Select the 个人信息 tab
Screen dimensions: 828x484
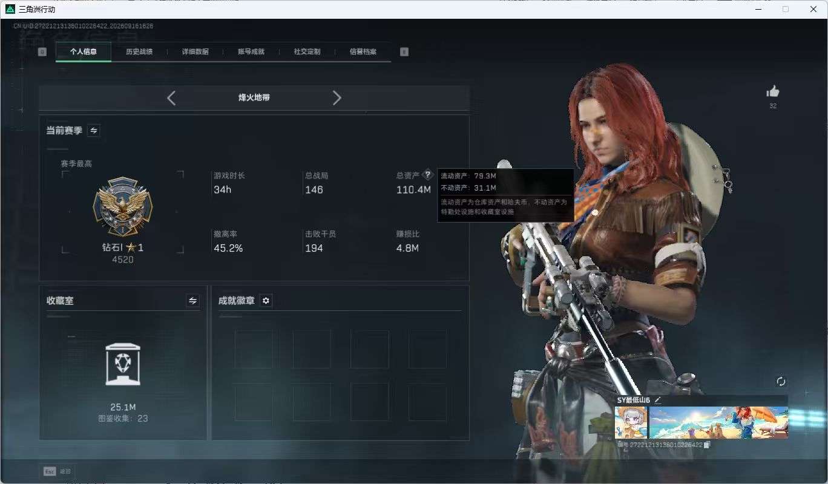pyautogui.click(x=84, y=52)
